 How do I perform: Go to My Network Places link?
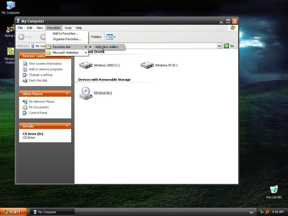pos(42,102)
